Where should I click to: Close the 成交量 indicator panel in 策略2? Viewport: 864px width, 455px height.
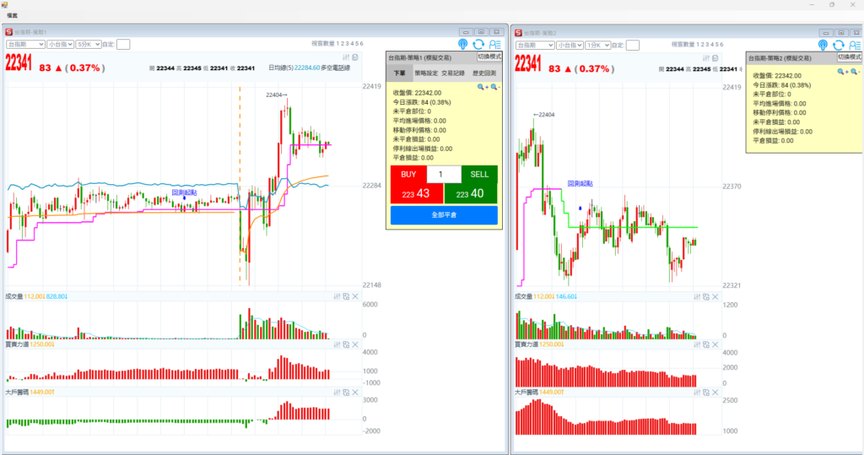[715, 297]
